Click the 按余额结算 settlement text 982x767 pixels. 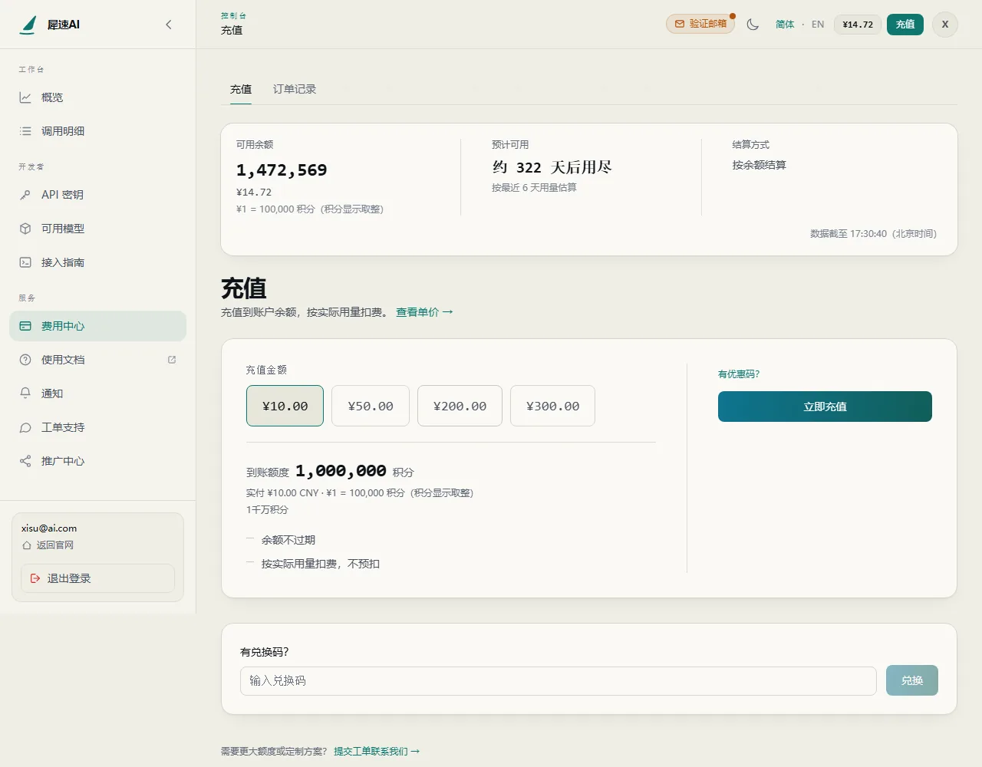point(759,165)
